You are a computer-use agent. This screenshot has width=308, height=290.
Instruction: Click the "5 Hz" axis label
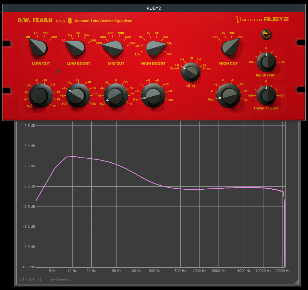point(53,271)
